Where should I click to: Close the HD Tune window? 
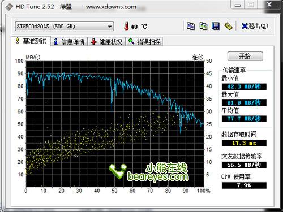(269, 5)
